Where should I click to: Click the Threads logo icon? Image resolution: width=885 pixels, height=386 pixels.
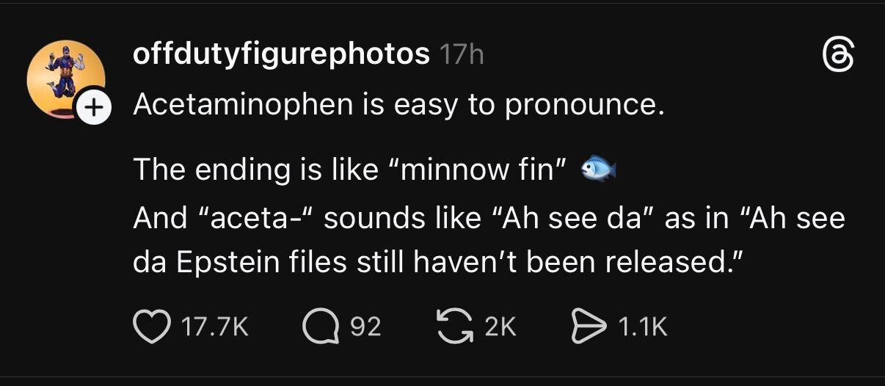coord(837,56)
